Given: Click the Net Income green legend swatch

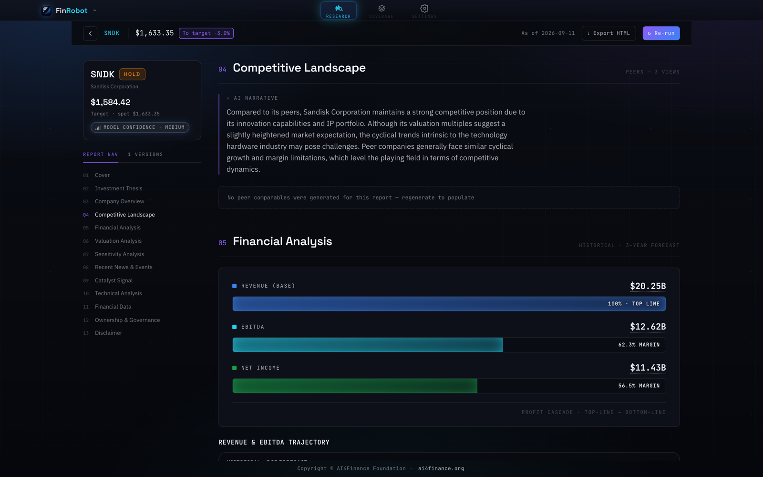Looking at the screenshot, I should pyautogui.click(x=235, y=368).
